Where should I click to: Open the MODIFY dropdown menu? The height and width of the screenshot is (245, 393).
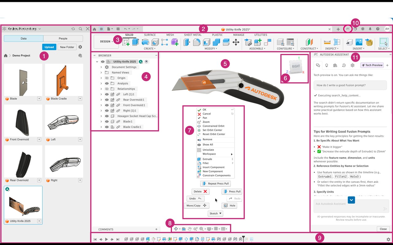[x=211, y=49]
